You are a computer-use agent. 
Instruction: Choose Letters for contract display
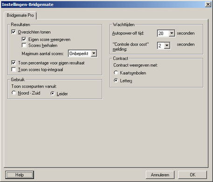116,81
